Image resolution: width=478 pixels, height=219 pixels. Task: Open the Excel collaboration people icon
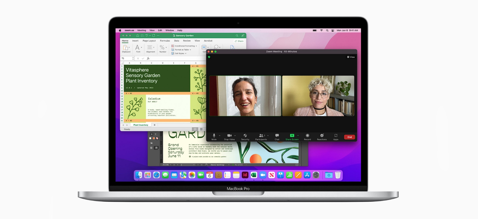point(243,36)
